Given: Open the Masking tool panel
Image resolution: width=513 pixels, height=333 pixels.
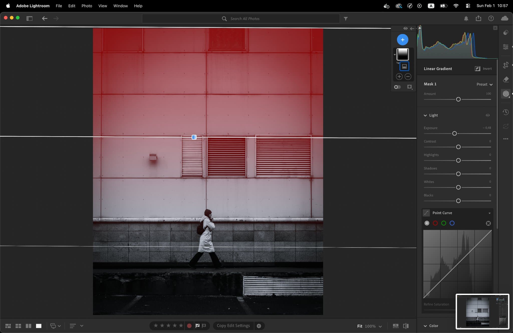Looking at the screenshot, I should coord(506,94).
